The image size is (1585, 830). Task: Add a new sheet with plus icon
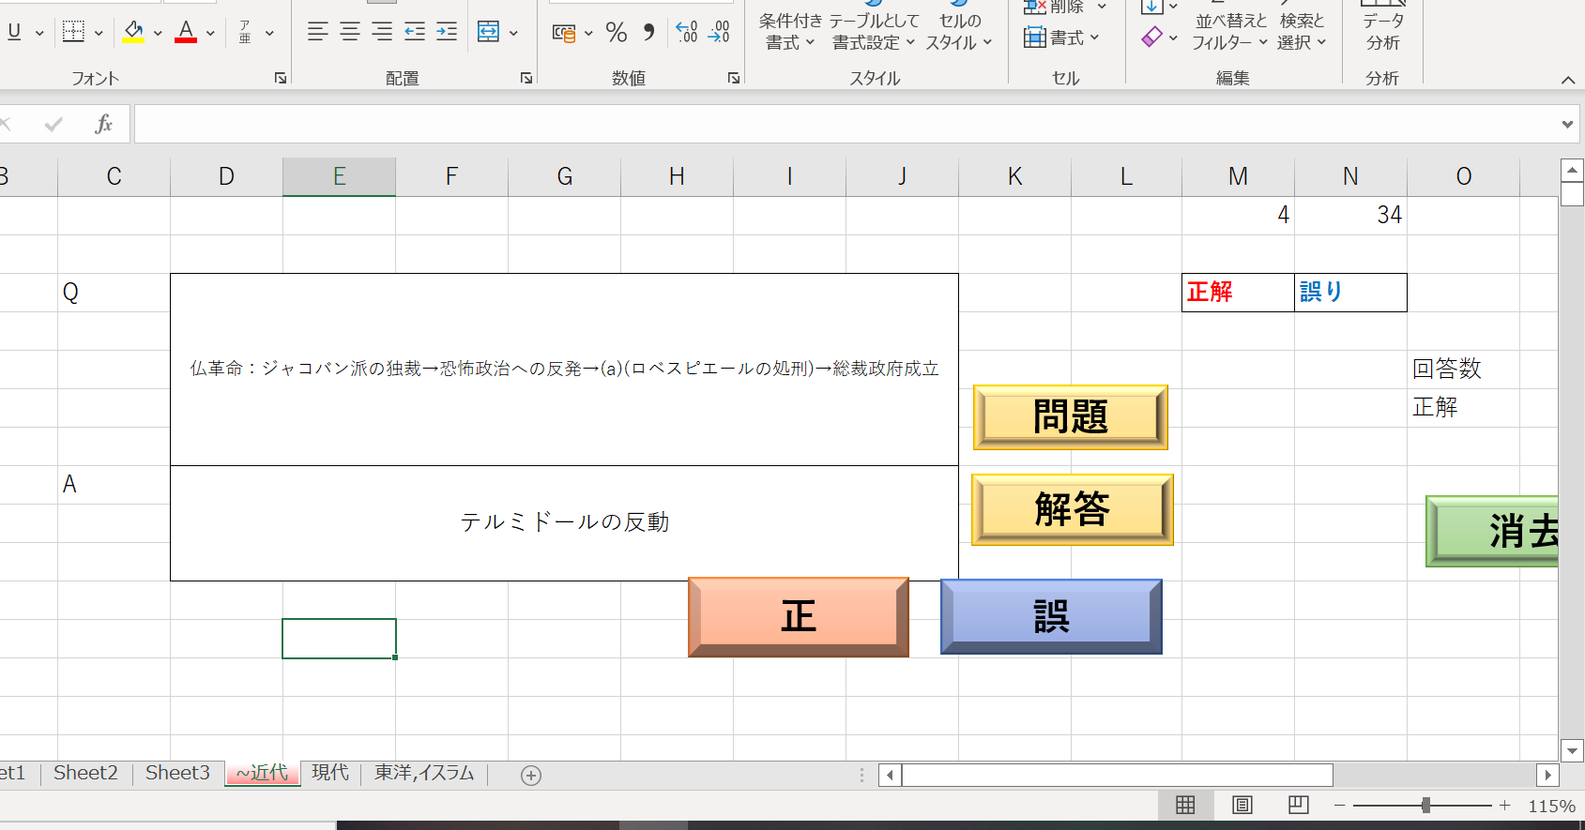531,776
